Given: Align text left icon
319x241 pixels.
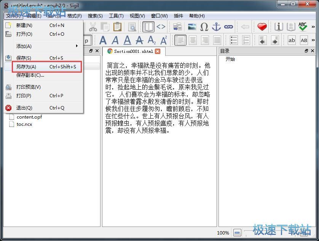Looking at the screenshot, I should (180, 40).
